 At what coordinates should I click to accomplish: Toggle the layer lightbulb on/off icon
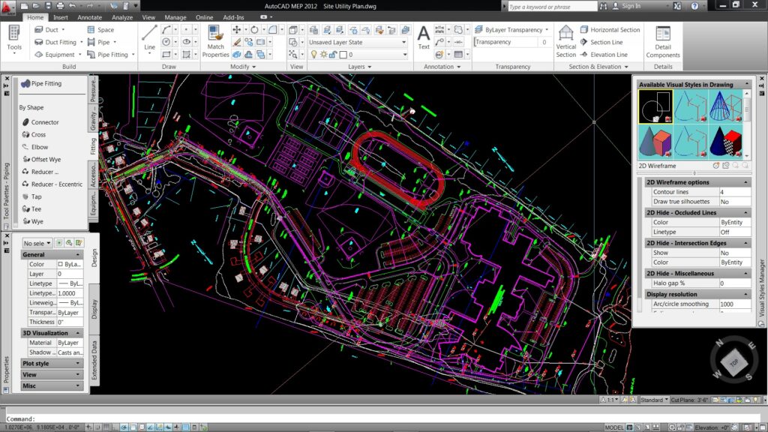(313, 55)
